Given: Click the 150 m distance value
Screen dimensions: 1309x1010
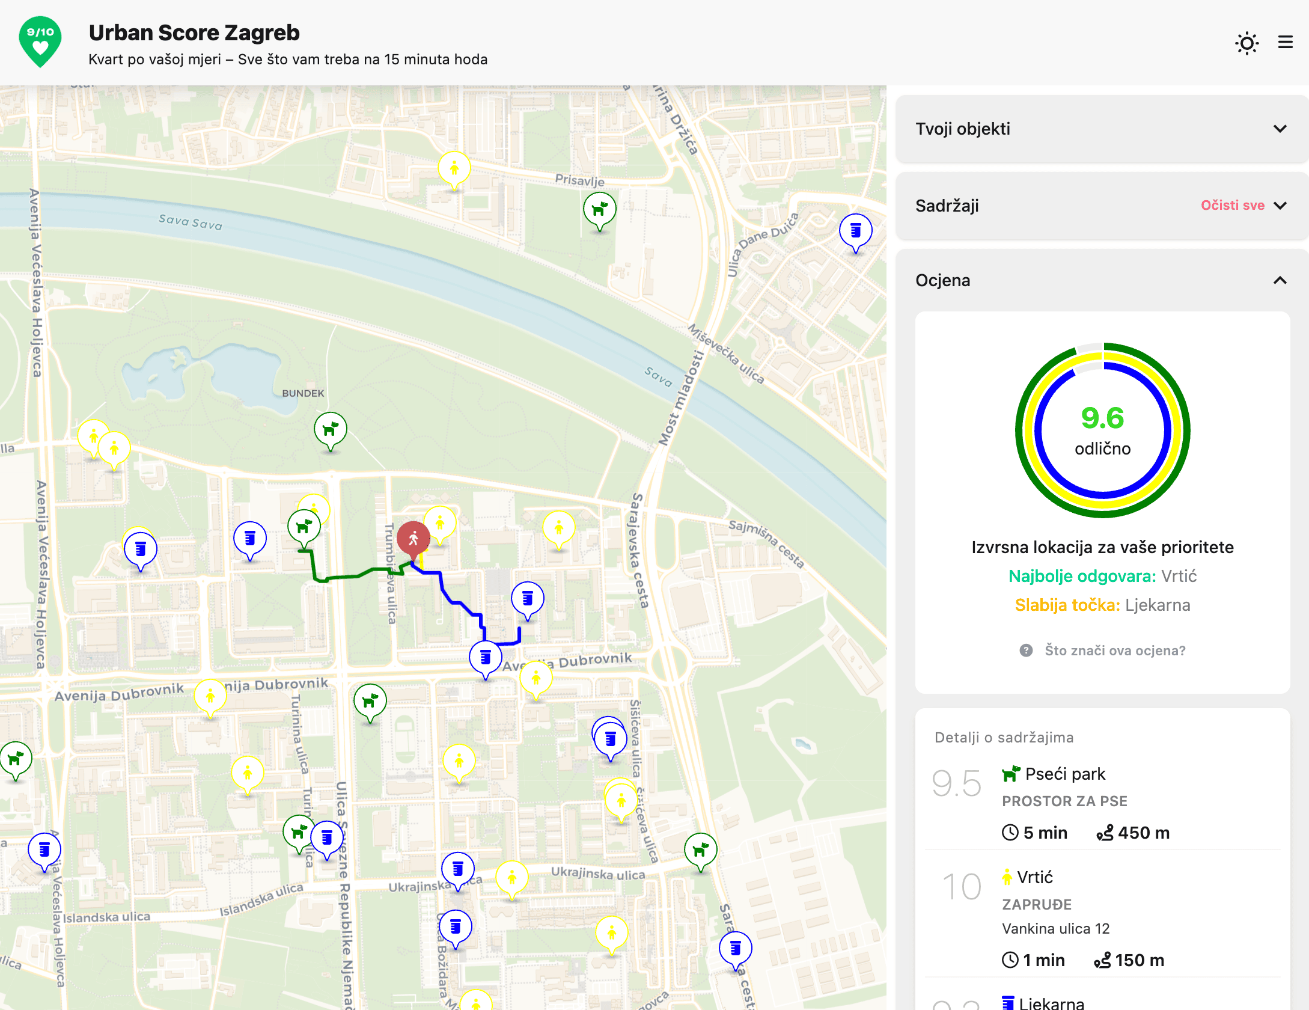Looking at the screenshot, I should coord(1140,960).
